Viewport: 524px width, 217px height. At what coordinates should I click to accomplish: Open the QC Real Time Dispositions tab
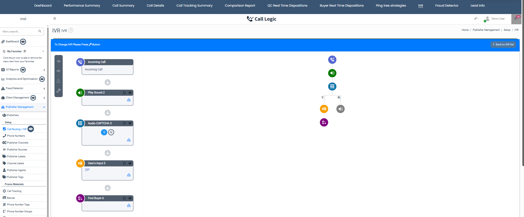tap(287, 6)
